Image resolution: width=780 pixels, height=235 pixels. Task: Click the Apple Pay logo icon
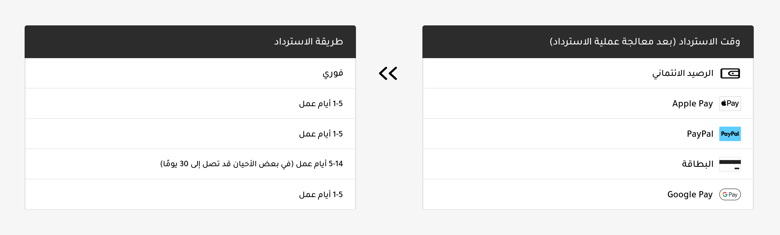(x=730, y=103)
